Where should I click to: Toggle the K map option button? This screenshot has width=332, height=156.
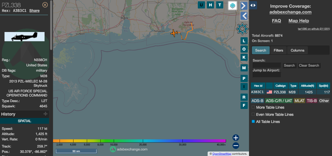(x=244, y=57)
